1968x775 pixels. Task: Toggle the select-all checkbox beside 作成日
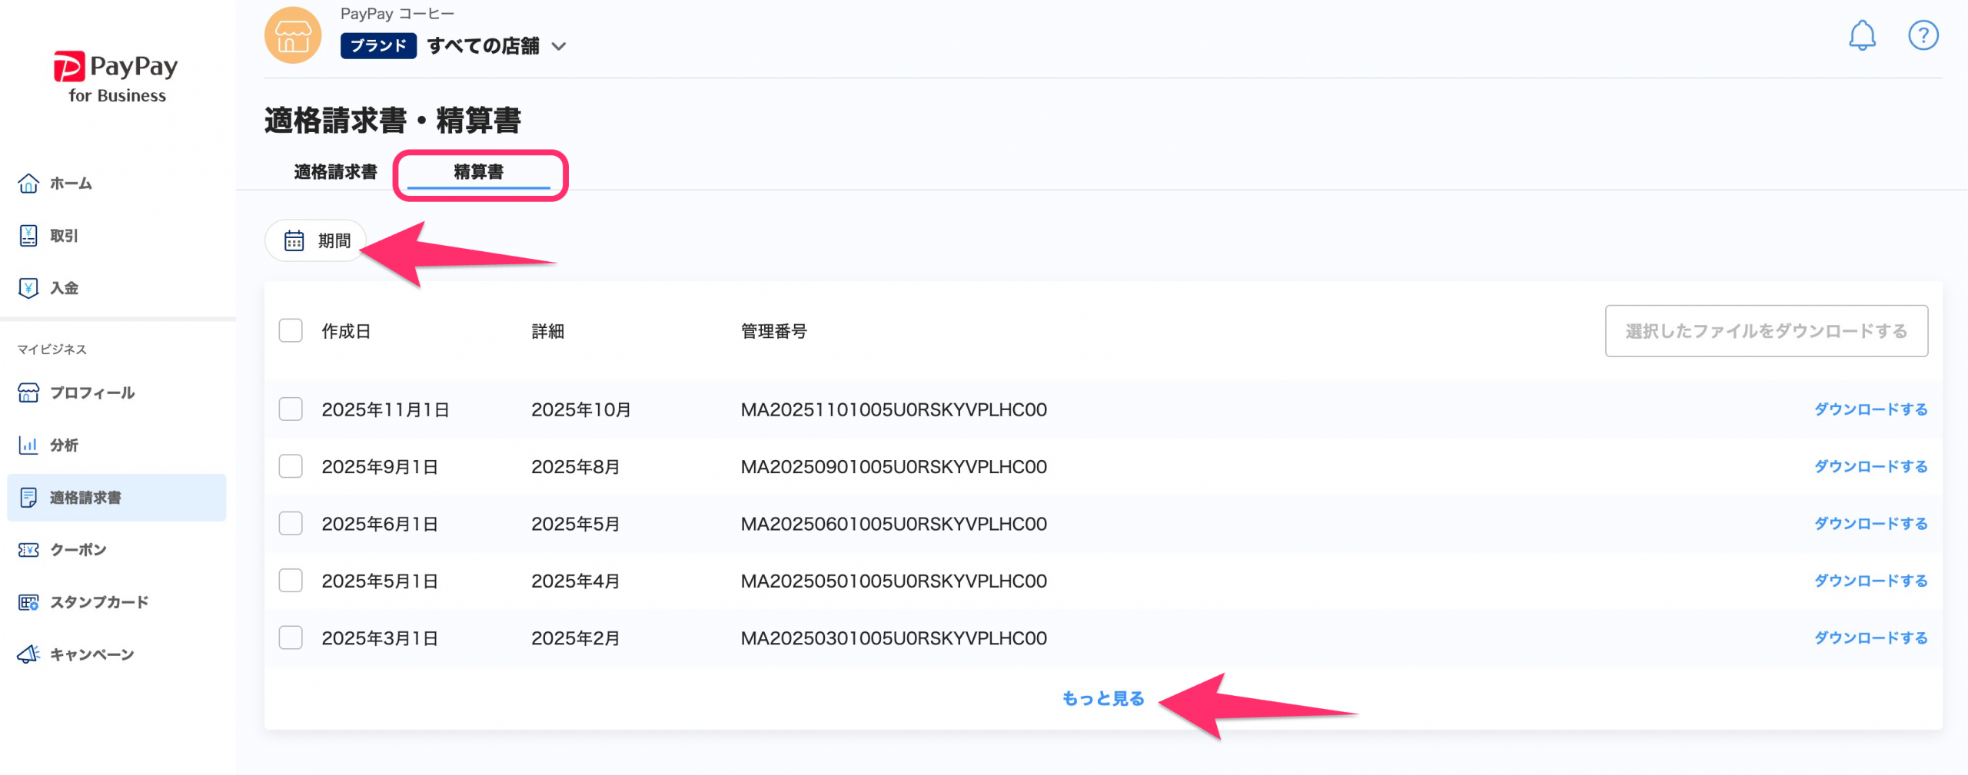point(291,331)
